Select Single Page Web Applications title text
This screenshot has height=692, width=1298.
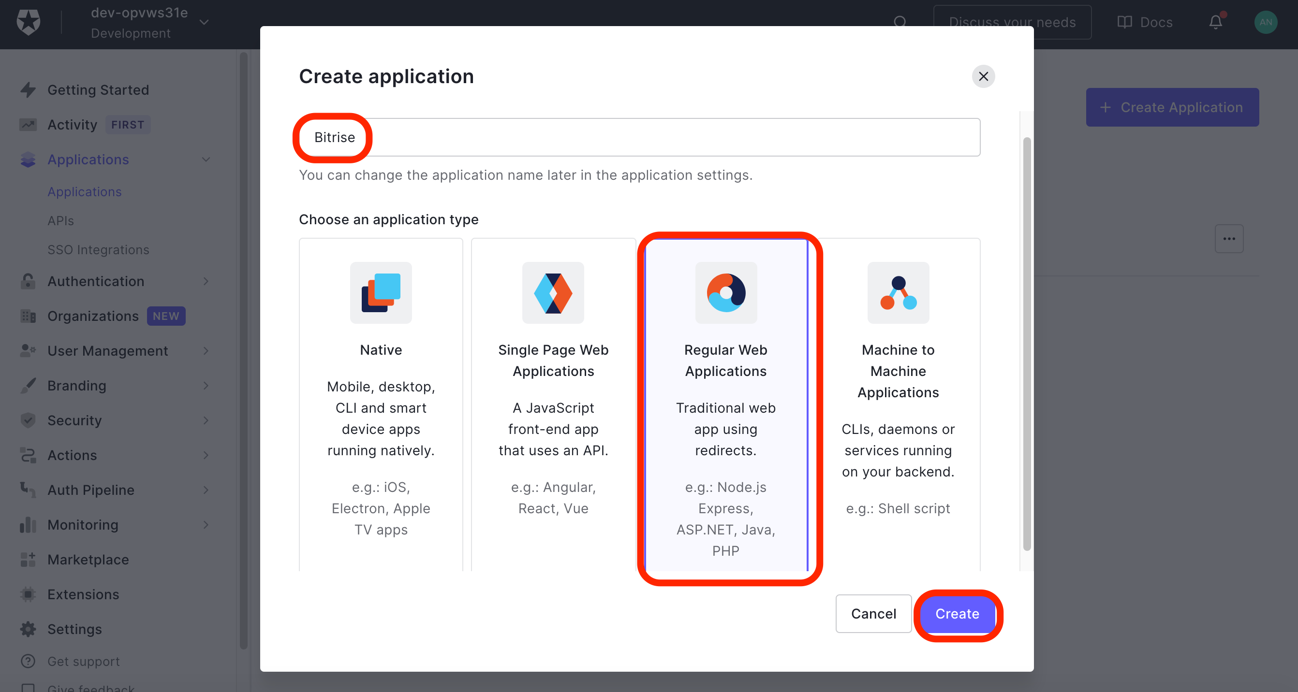[553, 360]
